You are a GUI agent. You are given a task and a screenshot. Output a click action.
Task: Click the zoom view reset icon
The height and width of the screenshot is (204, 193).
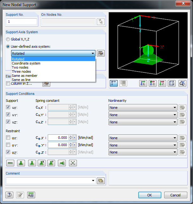[x=182, y=83]
